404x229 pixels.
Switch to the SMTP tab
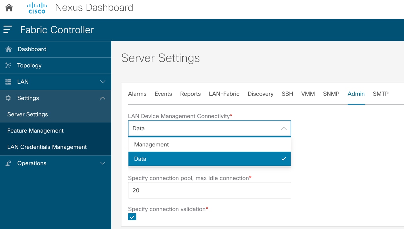(x=381, y=94)
